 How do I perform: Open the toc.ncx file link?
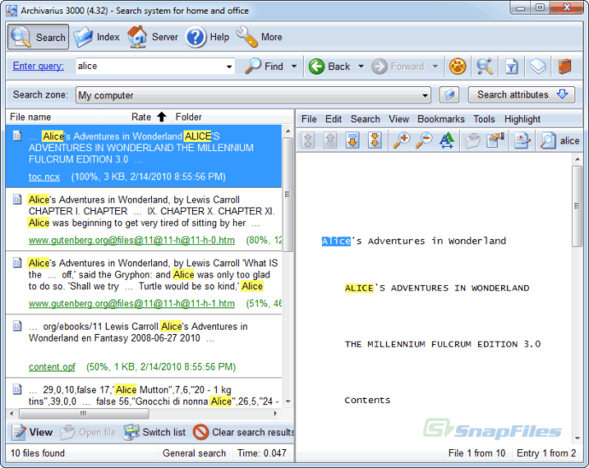[44, 177]
